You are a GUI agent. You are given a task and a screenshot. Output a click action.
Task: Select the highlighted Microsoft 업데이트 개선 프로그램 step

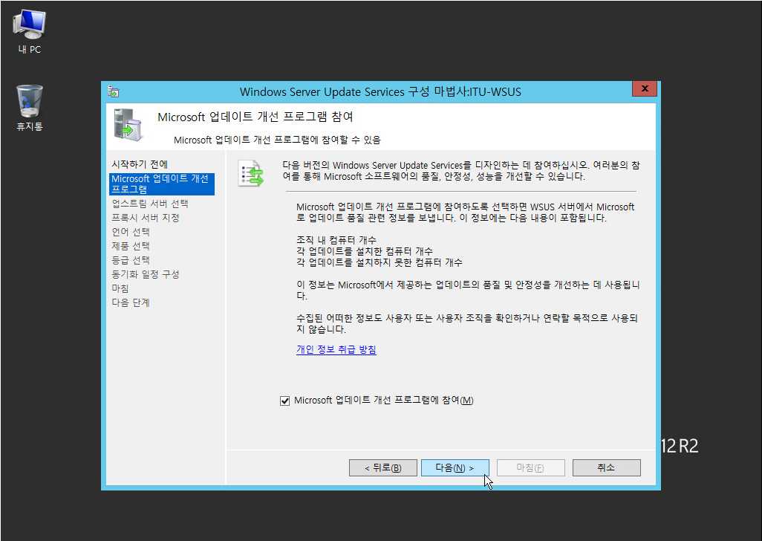pyautogui.click(x=160, y=184)
